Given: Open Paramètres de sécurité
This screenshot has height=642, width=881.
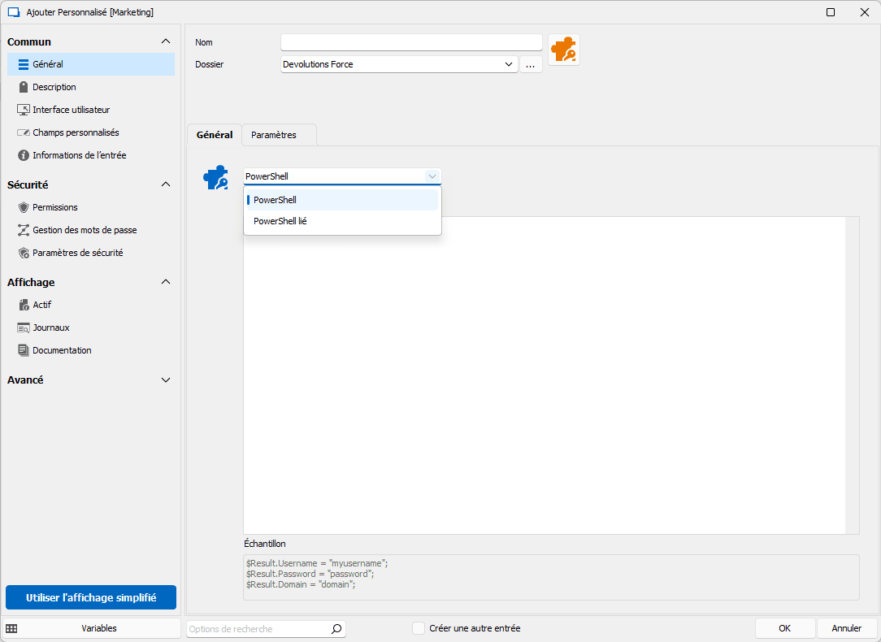Looking at the screenshot, I should (x=77, y=253).
